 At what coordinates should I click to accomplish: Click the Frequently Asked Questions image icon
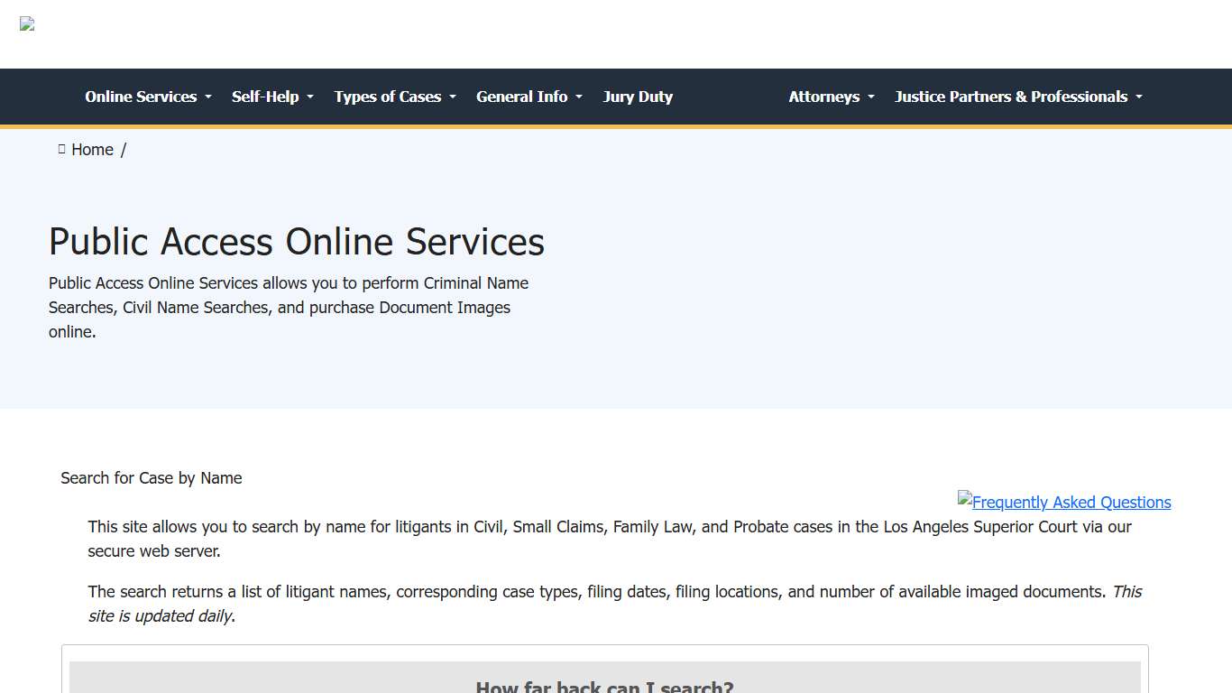point(965,498)
